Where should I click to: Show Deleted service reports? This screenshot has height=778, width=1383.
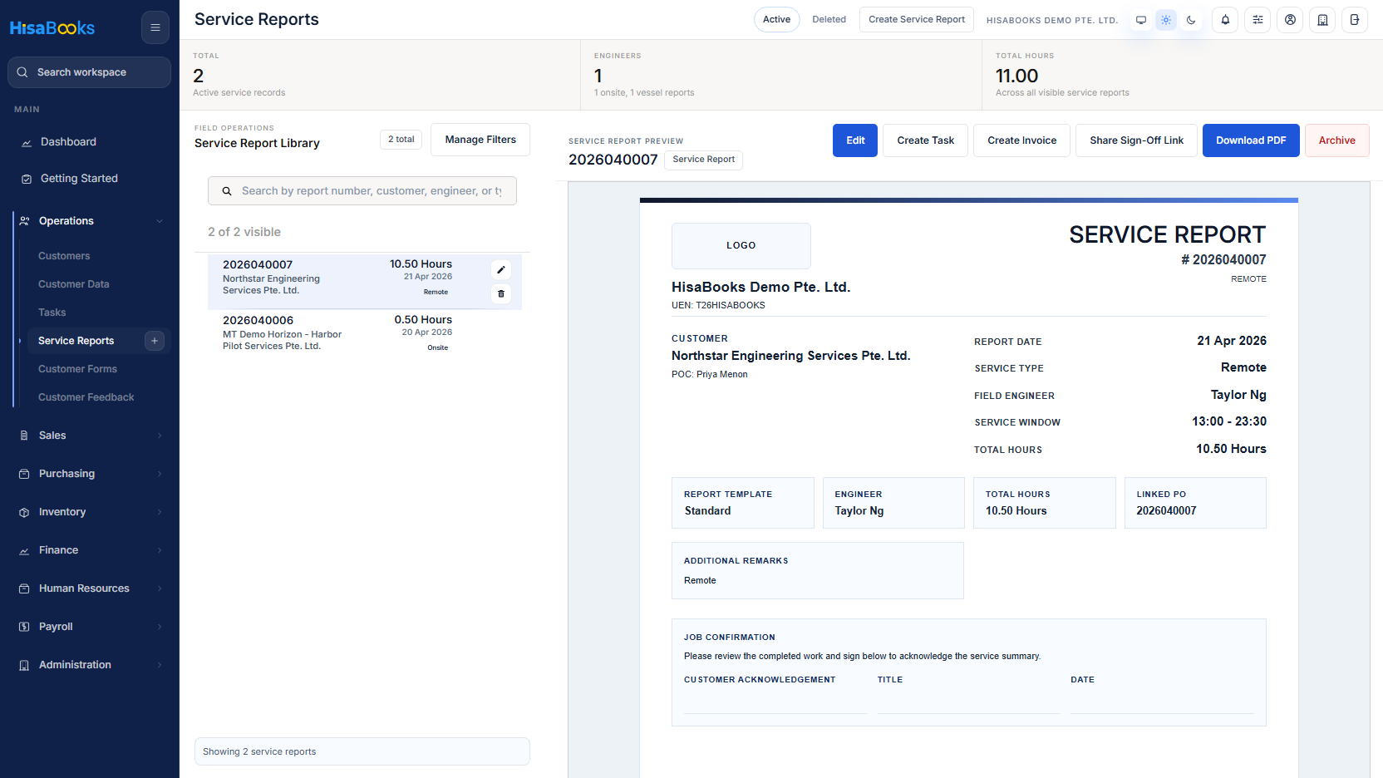tap(829, 20)
